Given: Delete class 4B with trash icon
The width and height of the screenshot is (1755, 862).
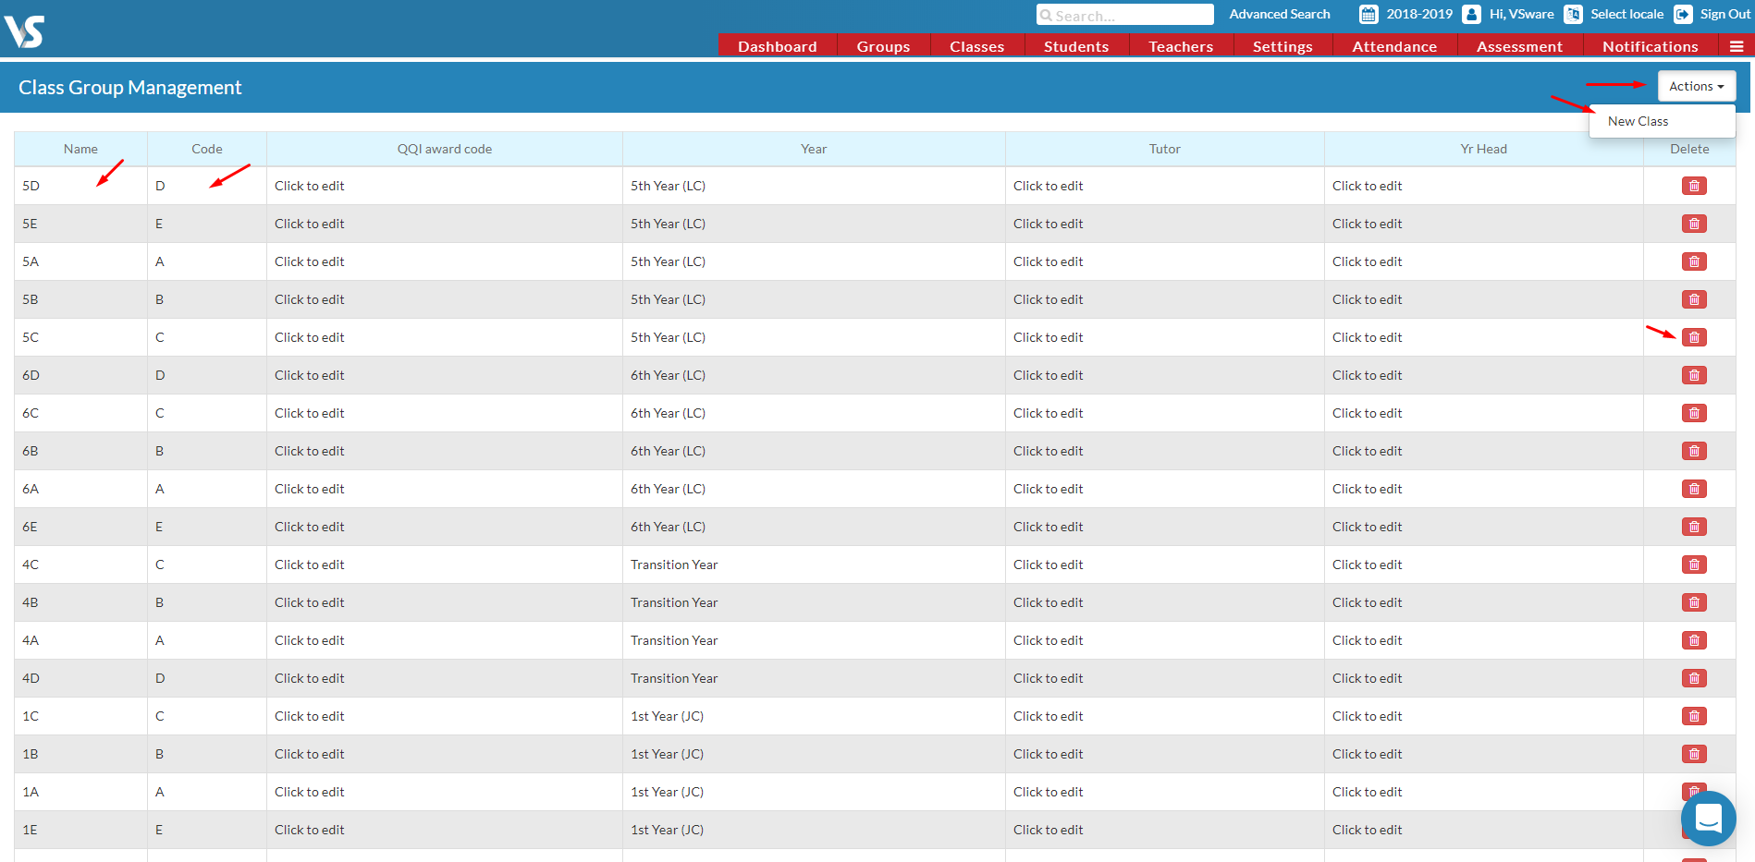Looking at the screenshot, I should pos(1694,602).
